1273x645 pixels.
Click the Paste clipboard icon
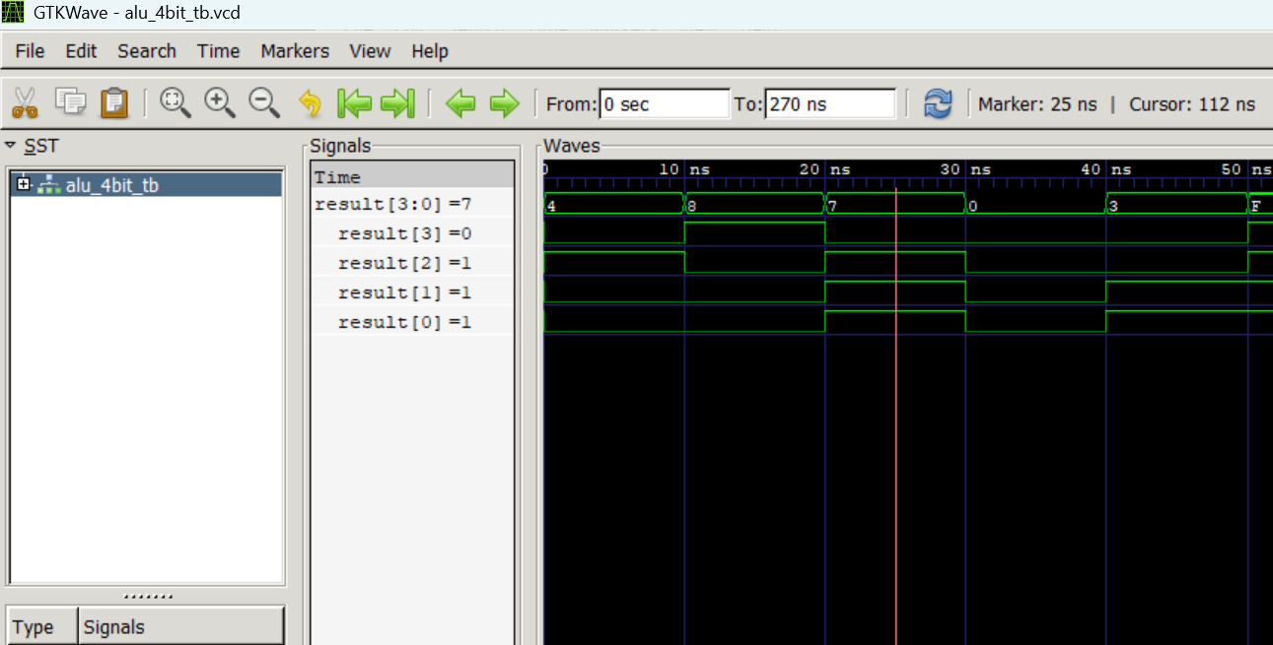point(115,102)
